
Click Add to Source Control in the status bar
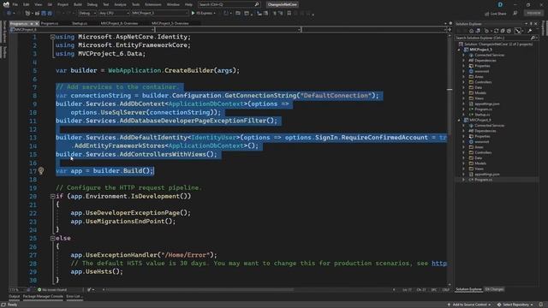pos(469,305)
